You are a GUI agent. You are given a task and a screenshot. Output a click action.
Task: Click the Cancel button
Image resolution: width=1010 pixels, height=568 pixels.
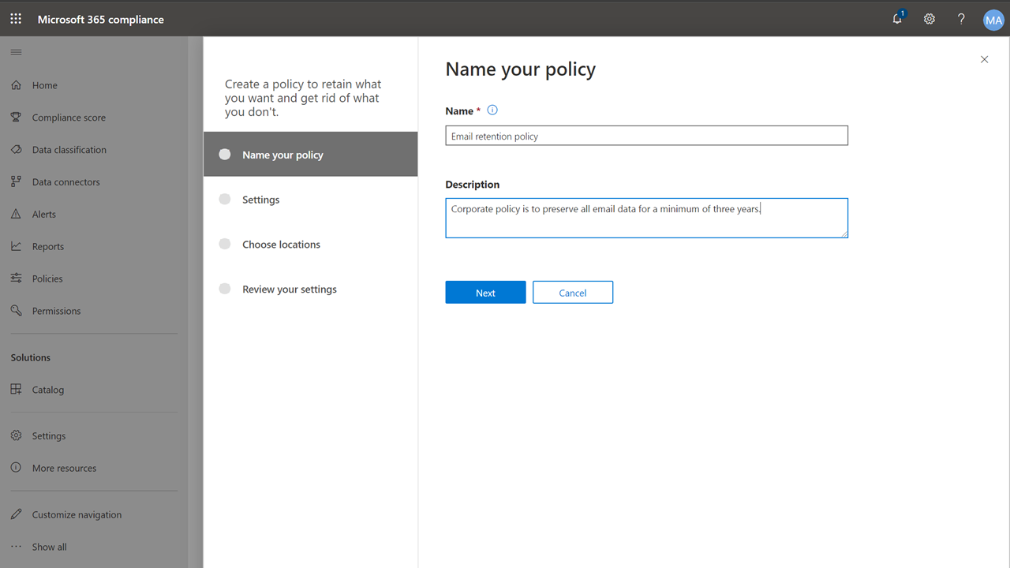[x=573, y=292]
